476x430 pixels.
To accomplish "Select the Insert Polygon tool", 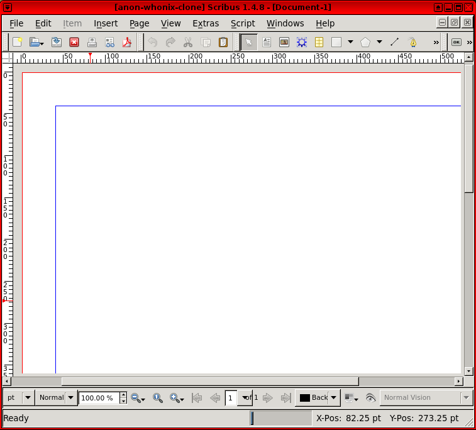I will (x=365, y=42).
